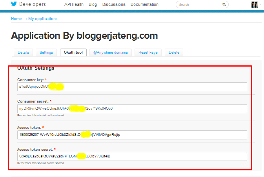Switch to the Settings tab
Screen dimensions: 264x177
click(x=46, y=52)
